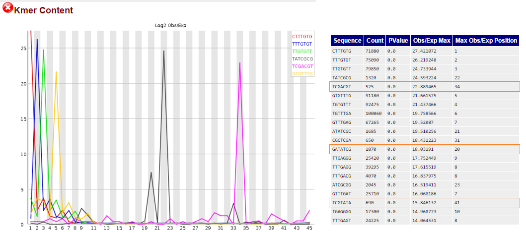Click the Obs/Exp Max column header
The image size is (526, 233).
click(432, 41)
